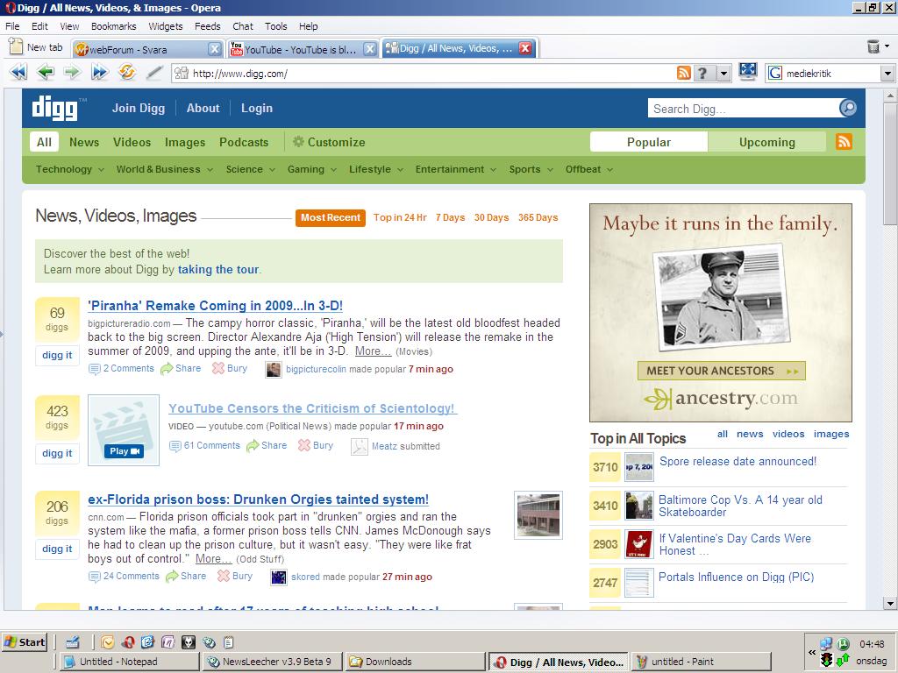Screen dimensions: 898x673
Task: Click 'digg it' for the Piranha story
Action: (x=57, y=356)
